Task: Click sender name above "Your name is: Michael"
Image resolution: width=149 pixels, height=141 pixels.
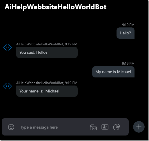Action: point(40,83)
